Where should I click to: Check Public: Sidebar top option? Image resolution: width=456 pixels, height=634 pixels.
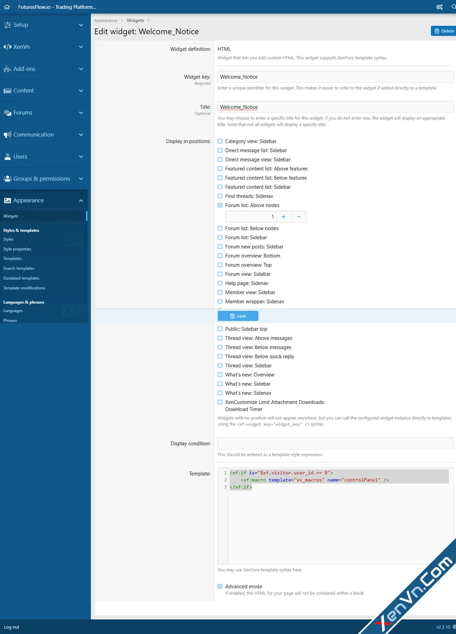[220, 329]
